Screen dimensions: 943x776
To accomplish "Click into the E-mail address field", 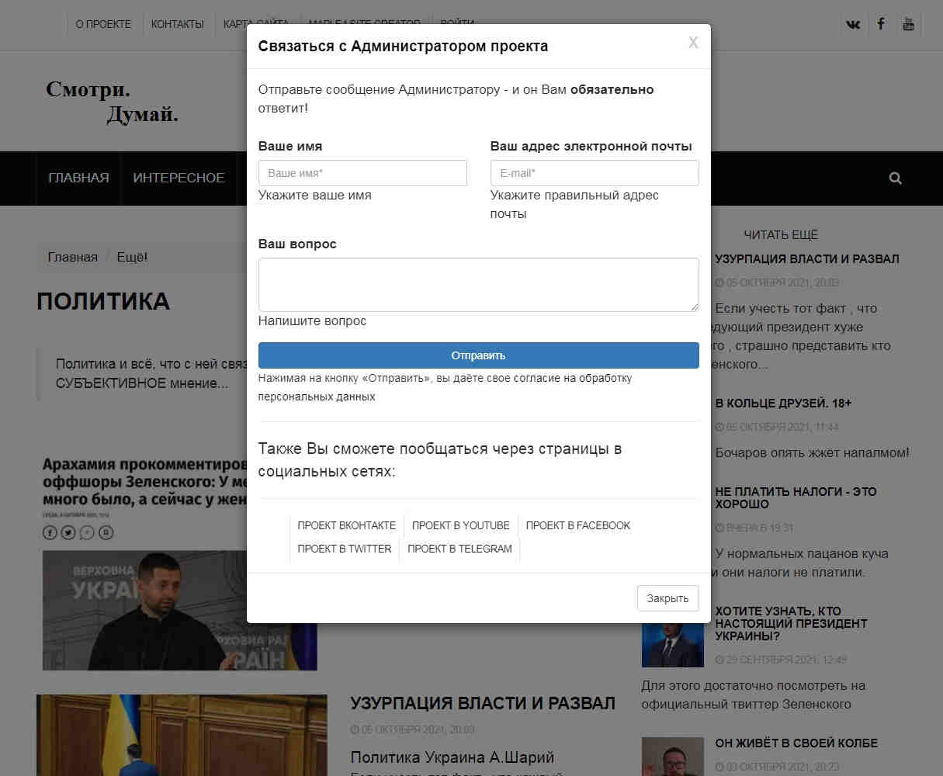I will (594, 173).
